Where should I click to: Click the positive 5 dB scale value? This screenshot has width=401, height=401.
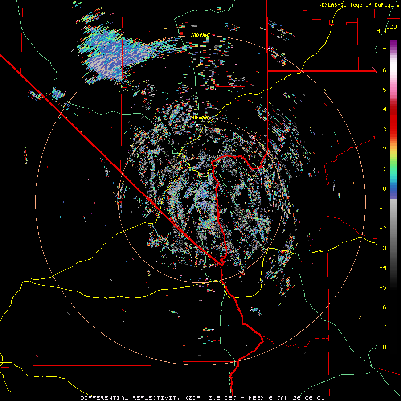pyautogui.click(x=385, y=90)
